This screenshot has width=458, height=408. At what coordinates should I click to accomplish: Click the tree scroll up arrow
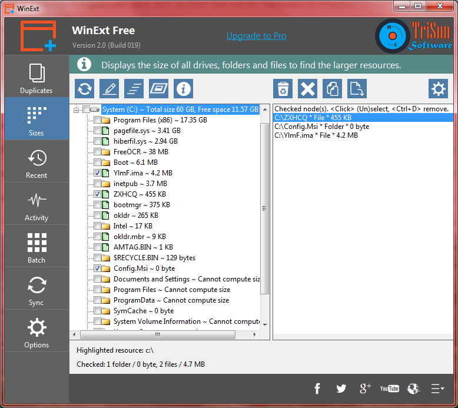pos(265,110)
